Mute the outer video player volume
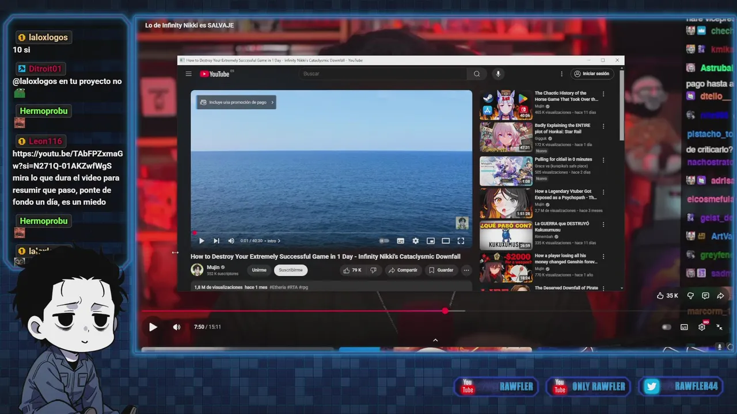 tap(177, 327)
